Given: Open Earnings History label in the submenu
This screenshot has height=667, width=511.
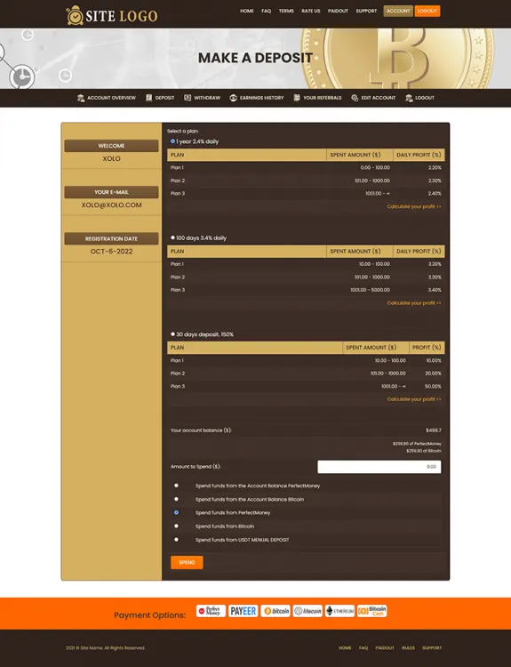Looking at the screenshot, I should click(261, 98).
